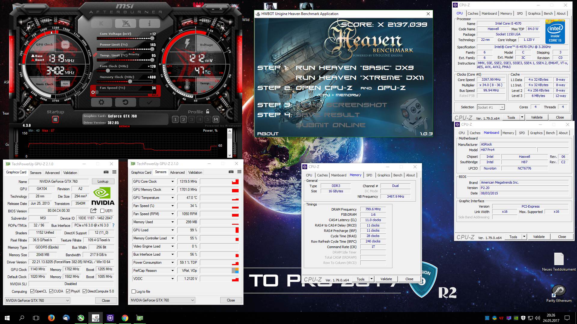The width and height of the screenshot is (577, 324).
Task: Open GPU selector dropdown in Graphics Card window
Action: (38, 300)
